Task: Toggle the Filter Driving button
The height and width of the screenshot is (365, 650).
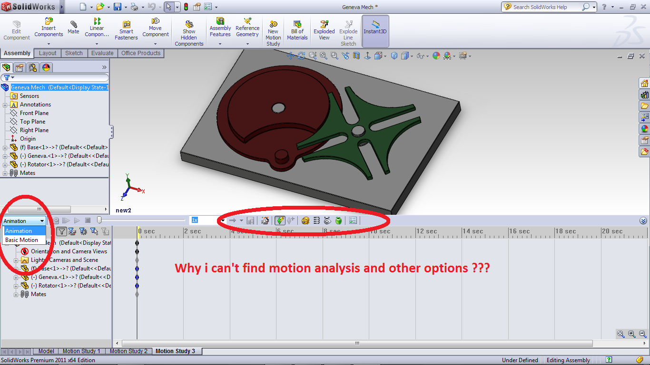Action: [83, 231]
